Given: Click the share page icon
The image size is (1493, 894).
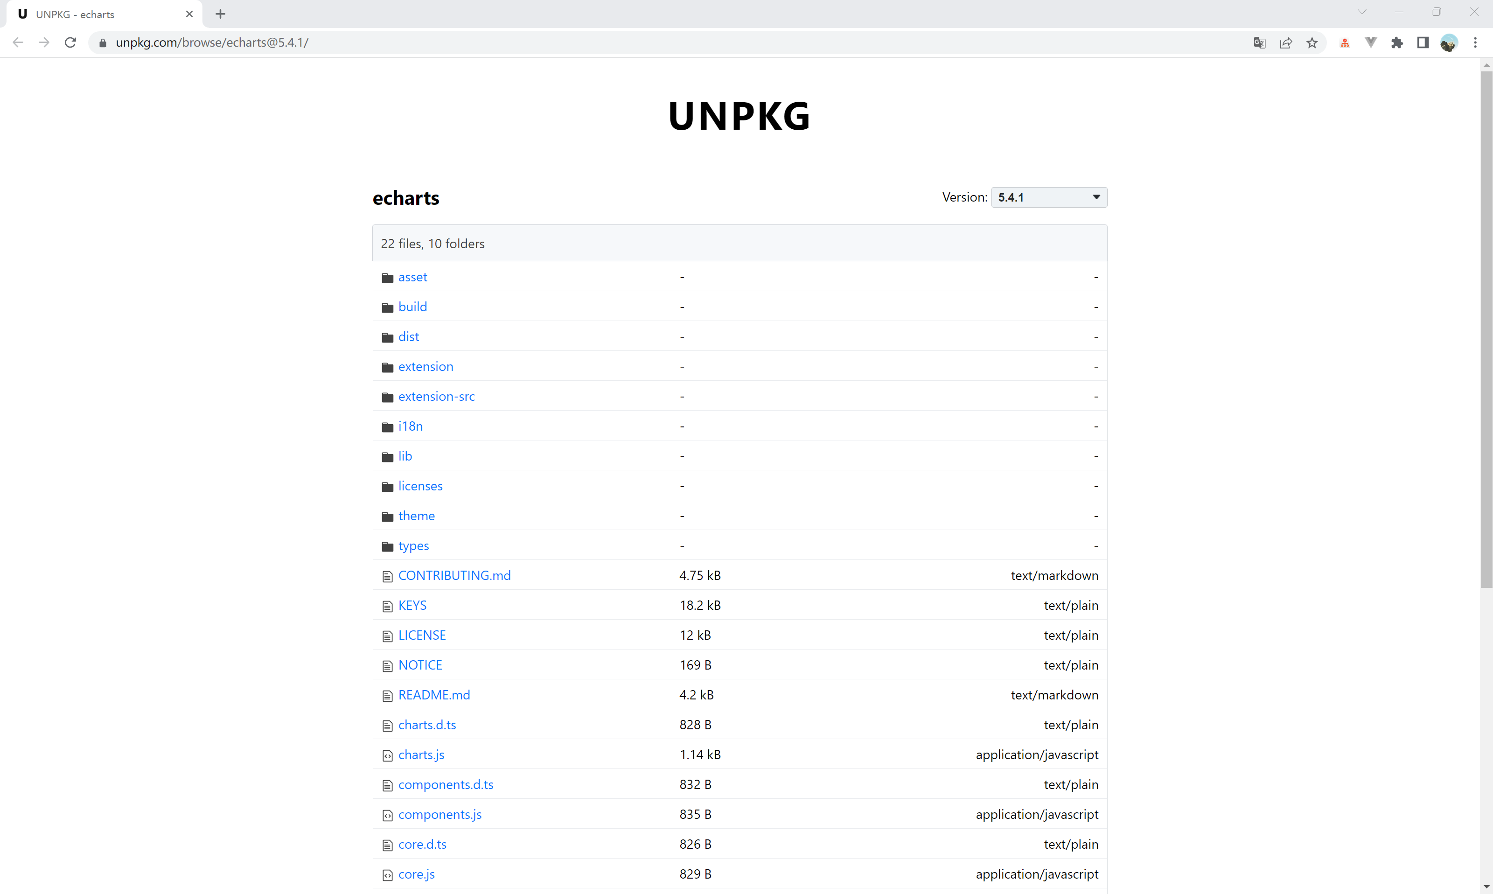Looking at the screenshot, I should tap(1286, 43).
